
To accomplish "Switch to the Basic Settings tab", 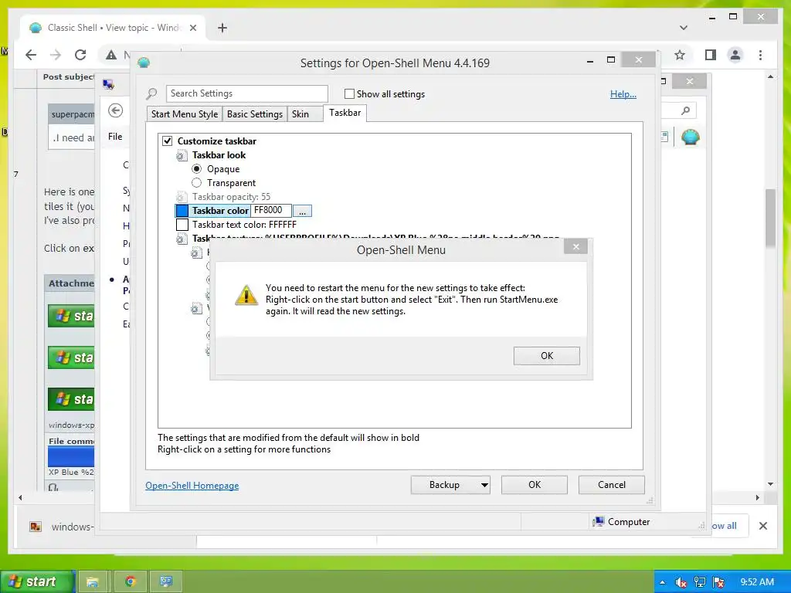I will (x=255, y=114).
